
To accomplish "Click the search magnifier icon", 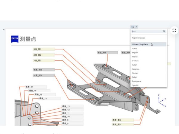I will click(164, 31).
